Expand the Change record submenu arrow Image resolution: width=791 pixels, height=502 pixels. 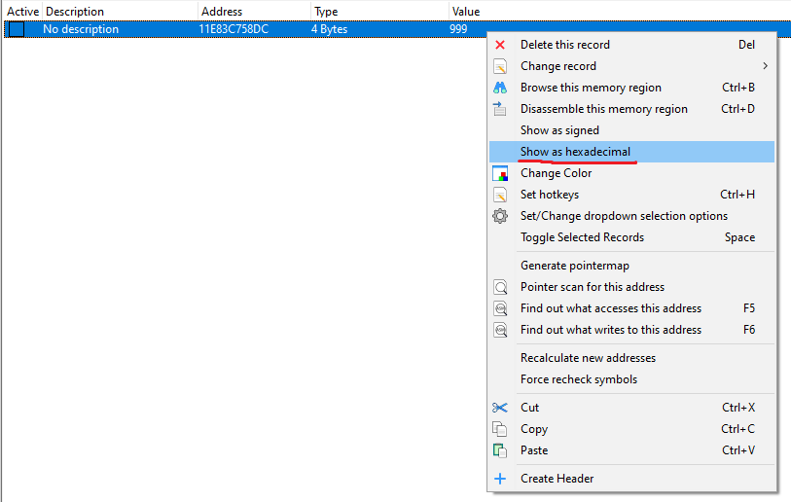pos(765,66)
